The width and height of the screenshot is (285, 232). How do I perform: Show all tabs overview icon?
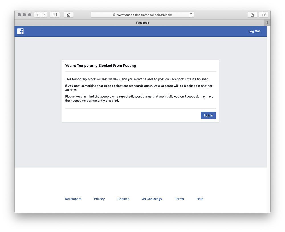[x=264, y=15]
